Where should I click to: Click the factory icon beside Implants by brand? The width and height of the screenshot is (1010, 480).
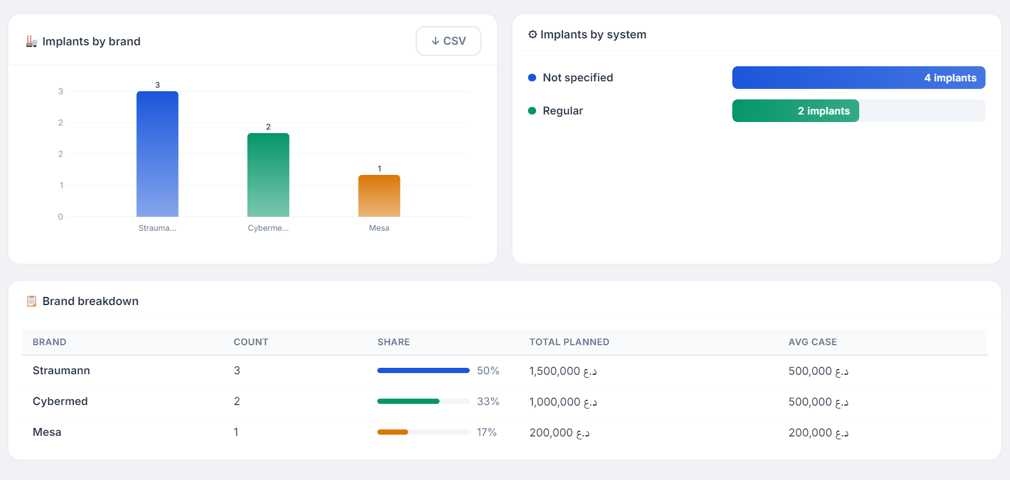point(31,41)
